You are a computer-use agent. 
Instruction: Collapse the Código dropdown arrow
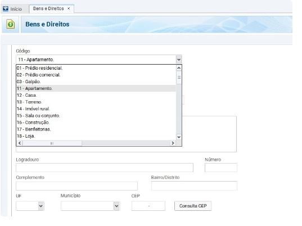pyautogui.click(x=179, y=60)
